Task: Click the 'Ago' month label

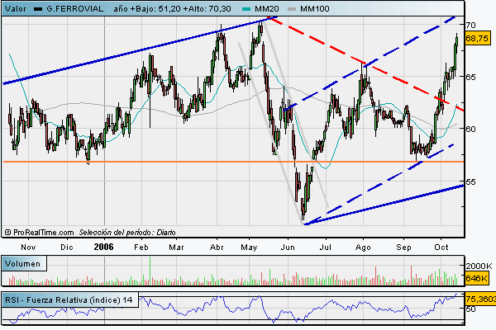Action: click(363, 247)
